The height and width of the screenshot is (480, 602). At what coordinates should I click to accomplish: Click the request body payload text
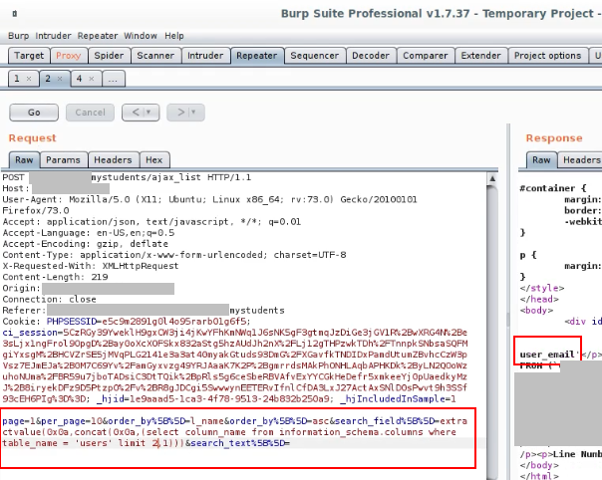[234, 432]
